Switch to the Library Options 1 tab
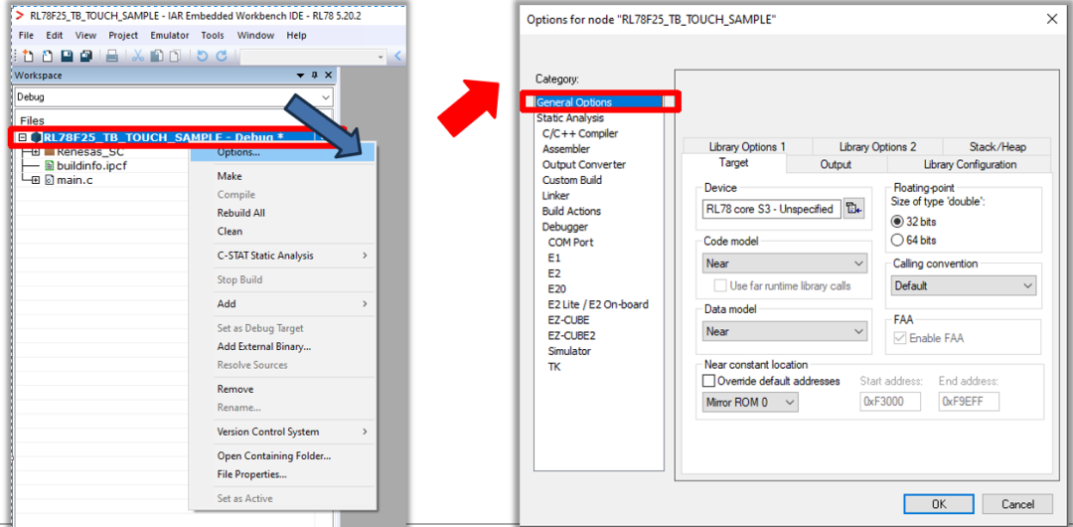1073x527 pixels. click(747, 146)
